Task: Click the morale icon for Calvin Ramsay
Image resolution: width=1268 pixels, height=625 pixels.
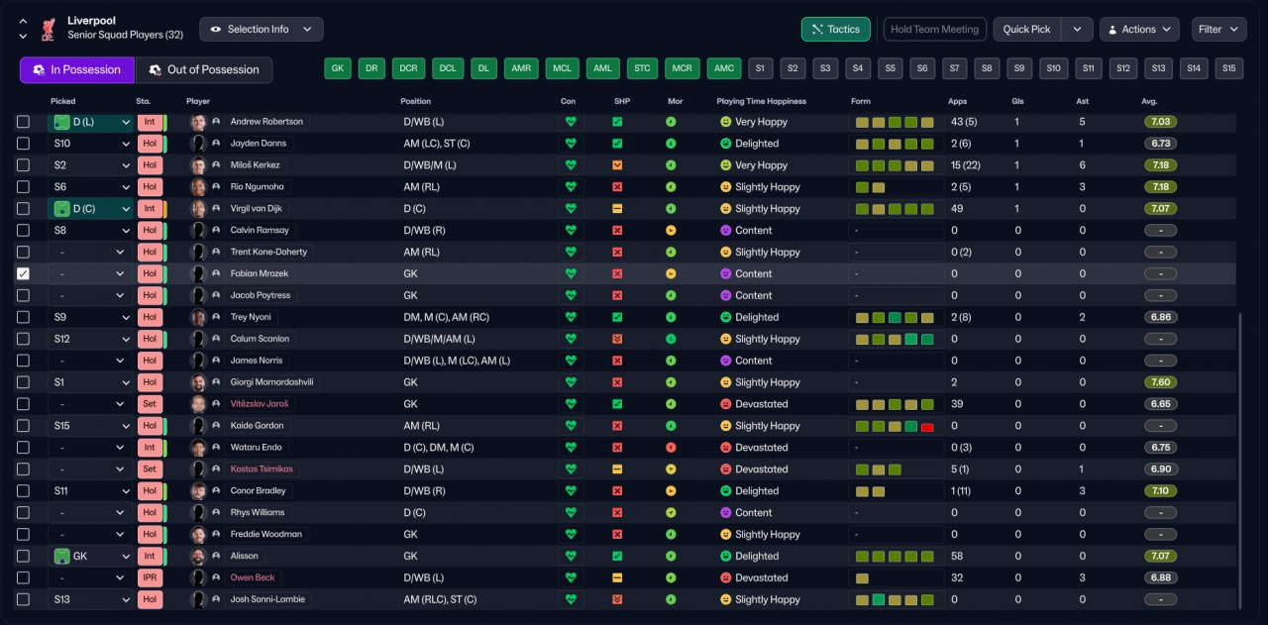Action: coord(671,231)
